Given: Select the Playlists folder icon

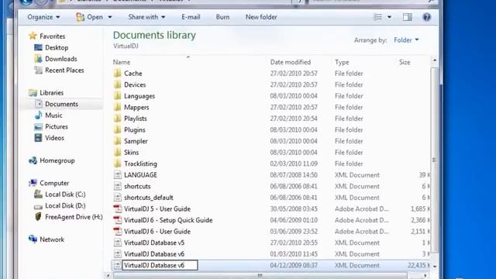Looking at the screenshot, I should pos(117,119).
